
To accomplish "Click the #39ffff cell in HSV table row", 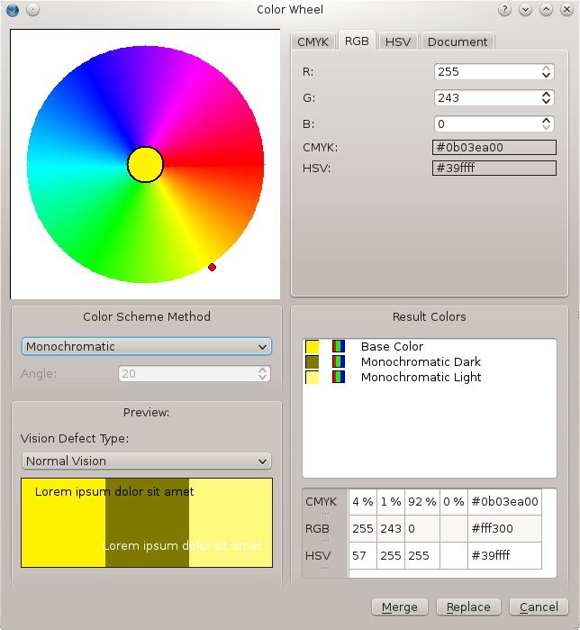I will tap(504, 556).
